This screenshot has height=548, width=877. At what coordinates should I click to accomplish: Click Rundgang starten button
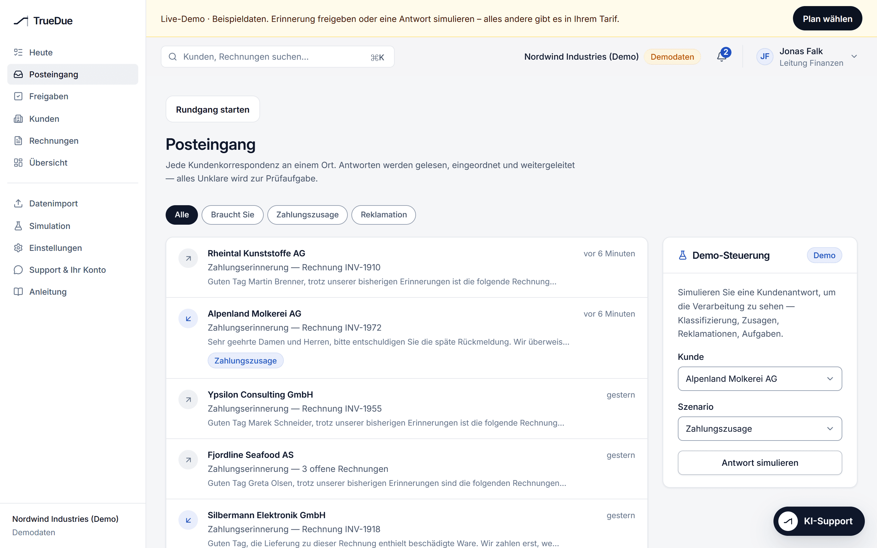coord(212,109)
